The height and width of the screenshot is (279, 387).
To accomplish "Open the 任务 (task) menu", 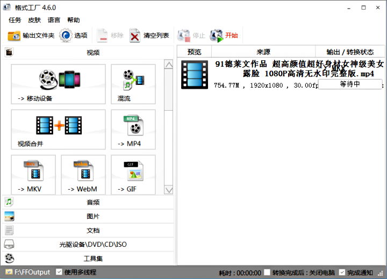I will pyautogui.click(x=15, y=20).
